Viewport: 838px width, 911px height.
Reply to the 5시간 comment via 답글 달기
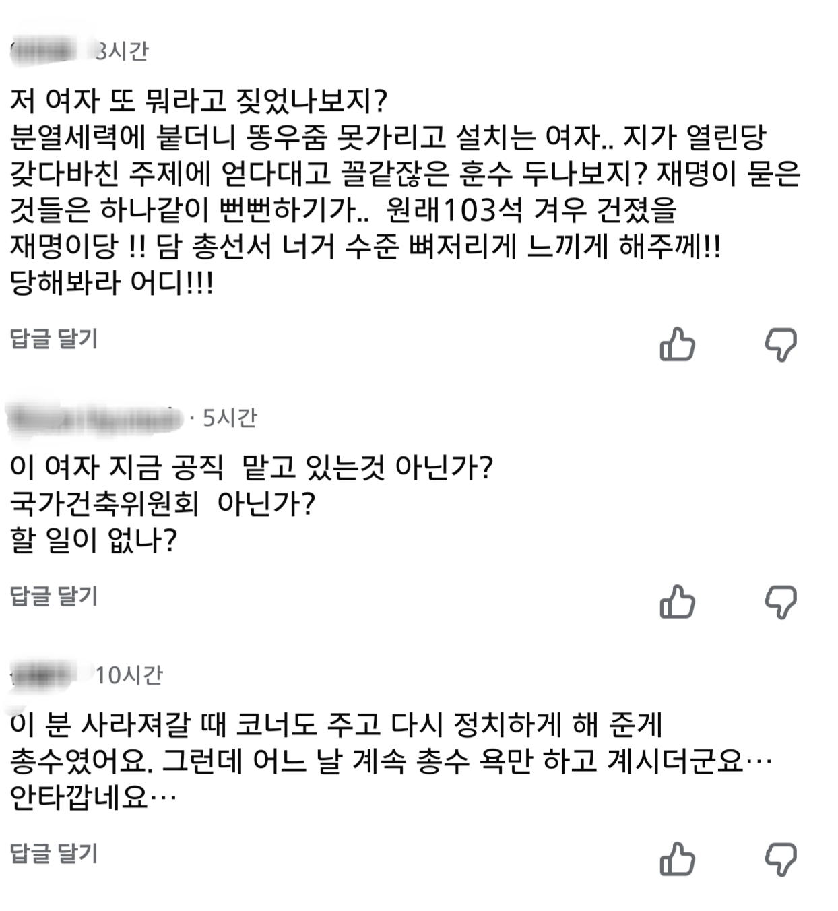(x=54, y=596)
